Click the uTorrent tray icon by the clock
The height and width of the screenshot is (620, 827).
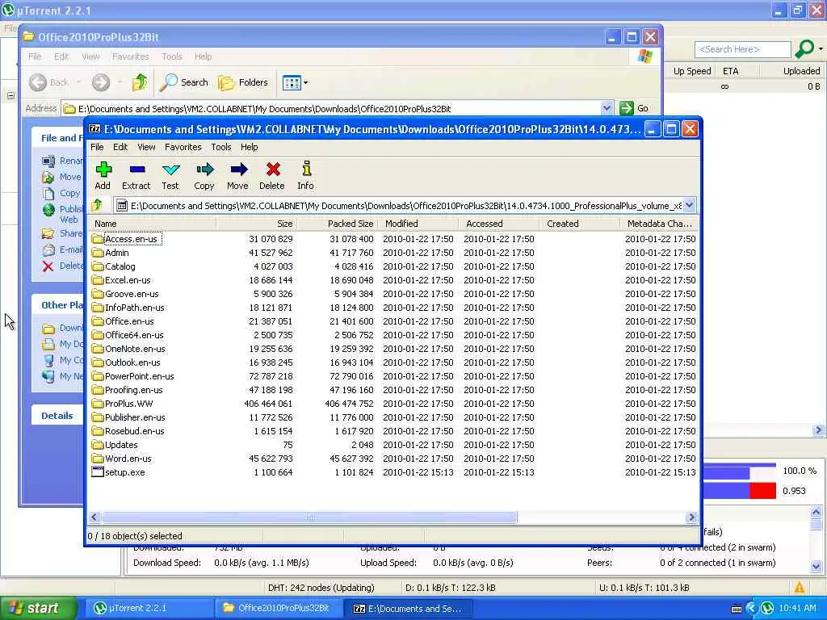(x=767, y=608)
